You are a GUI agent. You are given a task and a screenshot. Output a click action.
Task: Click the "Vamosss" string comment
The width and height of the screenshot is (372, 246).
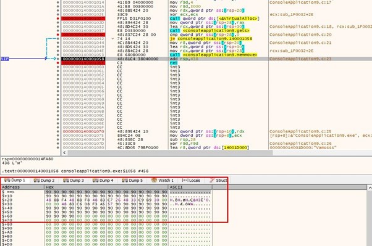tap(303, 147)
